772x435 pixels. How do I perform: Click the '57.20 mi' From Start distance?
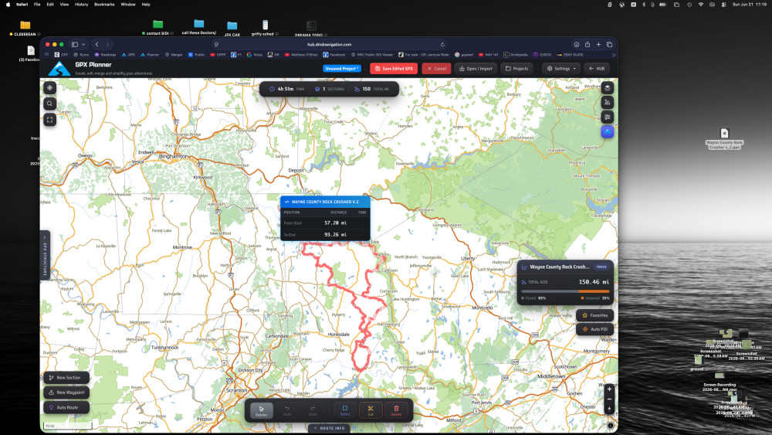click(335, 223)
